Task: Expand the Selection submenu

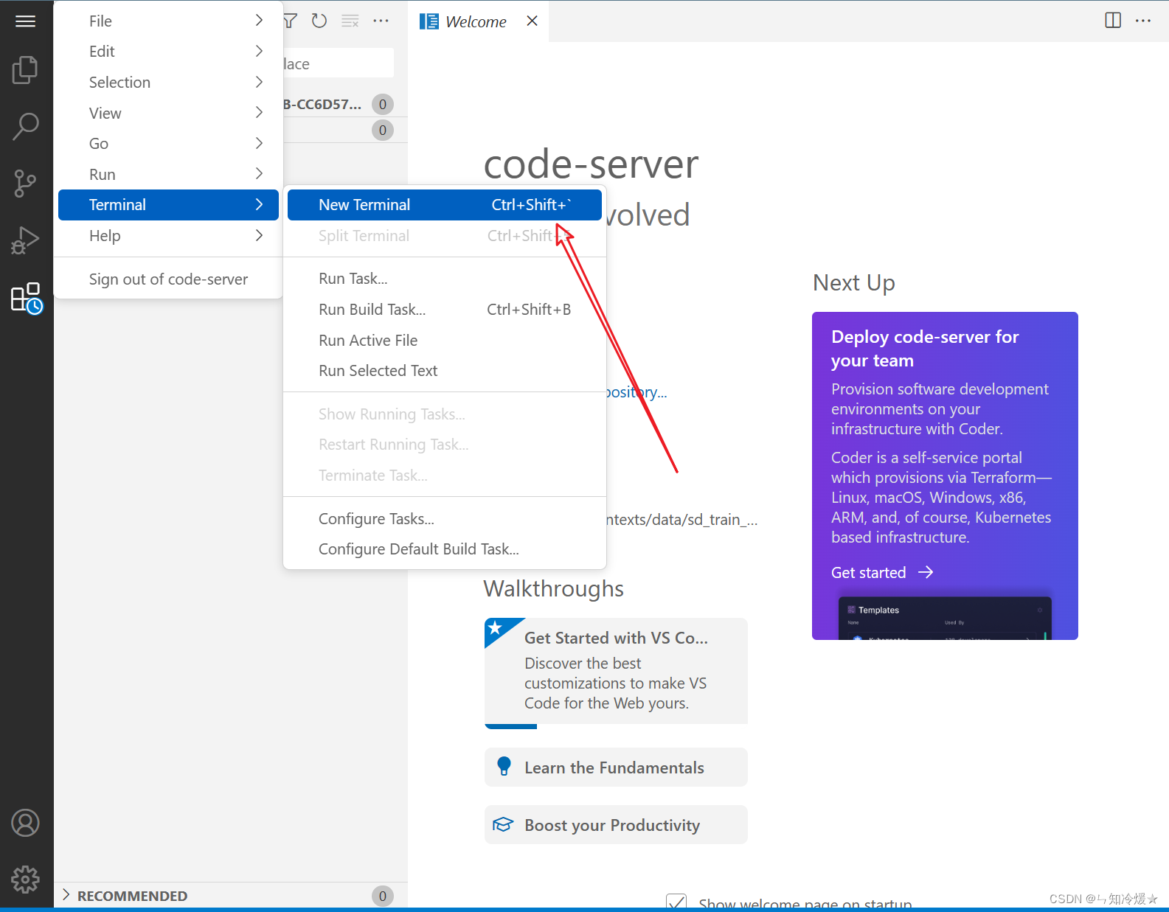Action: pyautogui.click(x=168, y=83)
